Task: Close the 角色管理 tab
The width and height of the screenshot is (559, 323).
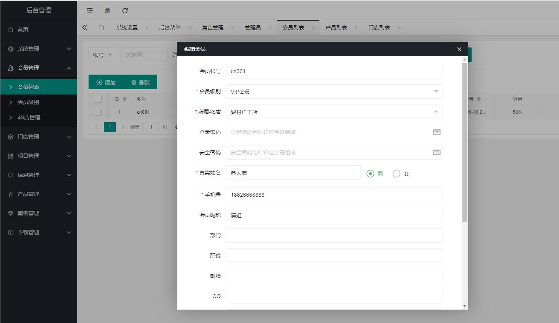Action: (x=233, y=28)
